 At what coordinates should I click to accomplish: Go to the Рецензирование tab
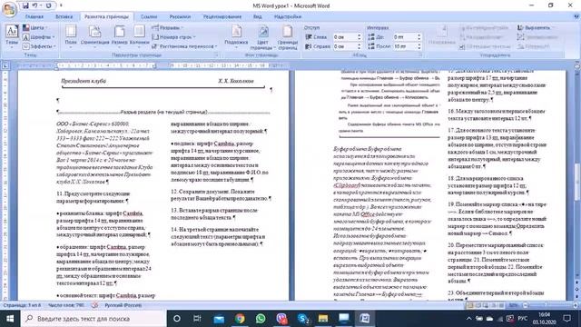point(222,16)
